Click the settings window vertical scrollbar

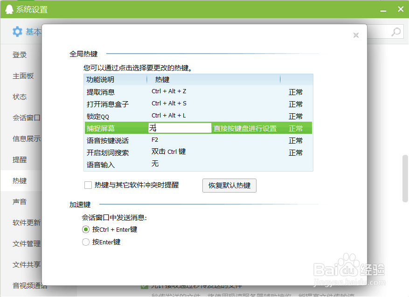click(x=405, y=179)
